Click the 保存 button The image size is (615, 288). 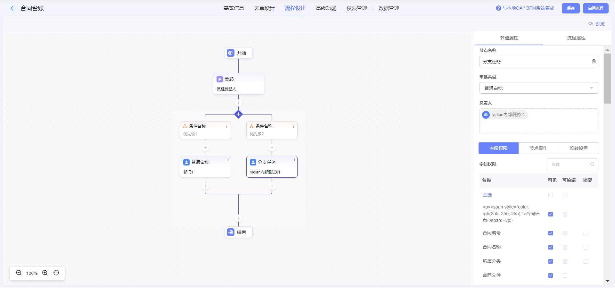tap(570, 8)
